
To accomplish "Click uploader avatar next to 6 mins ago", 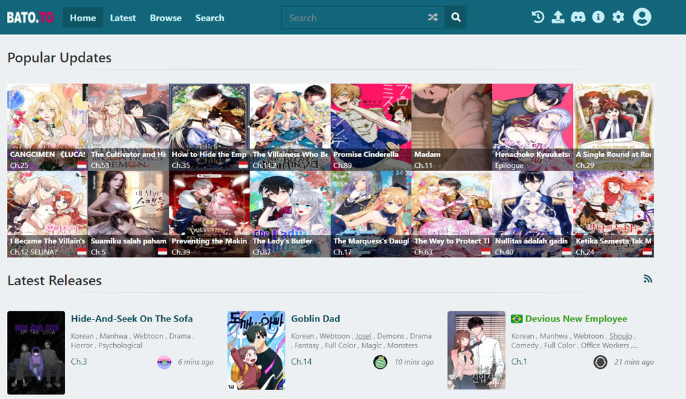I will point(164,362).
